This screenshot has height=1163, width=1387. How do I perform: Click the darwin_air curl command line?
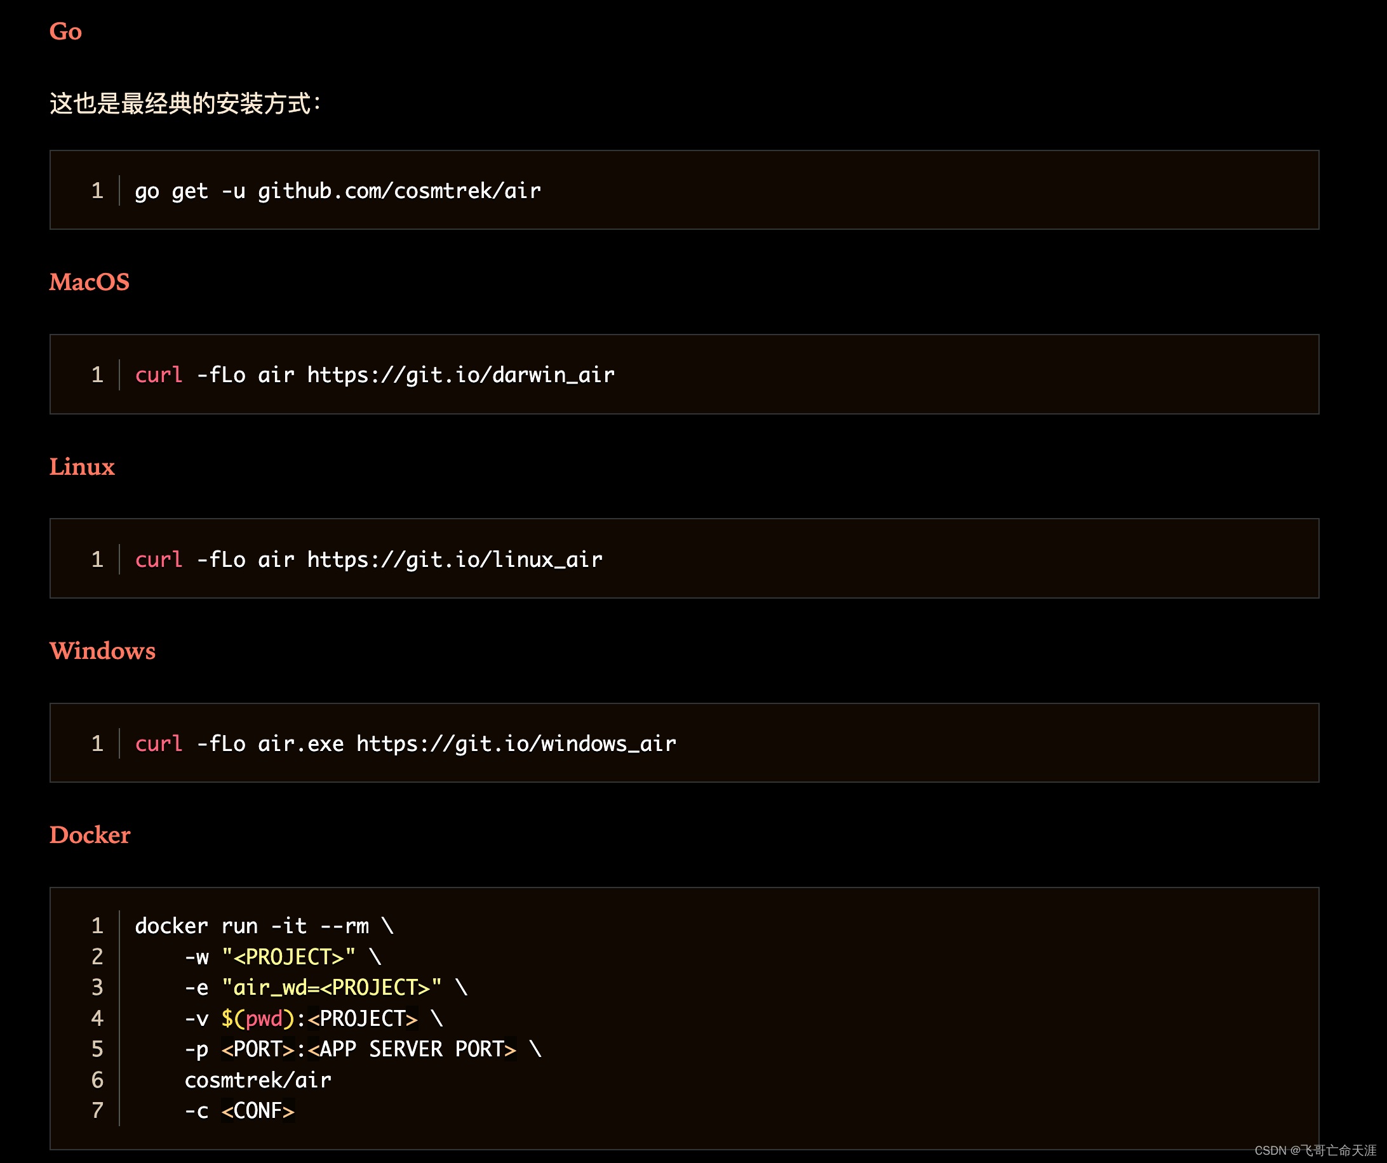point(375,375)
